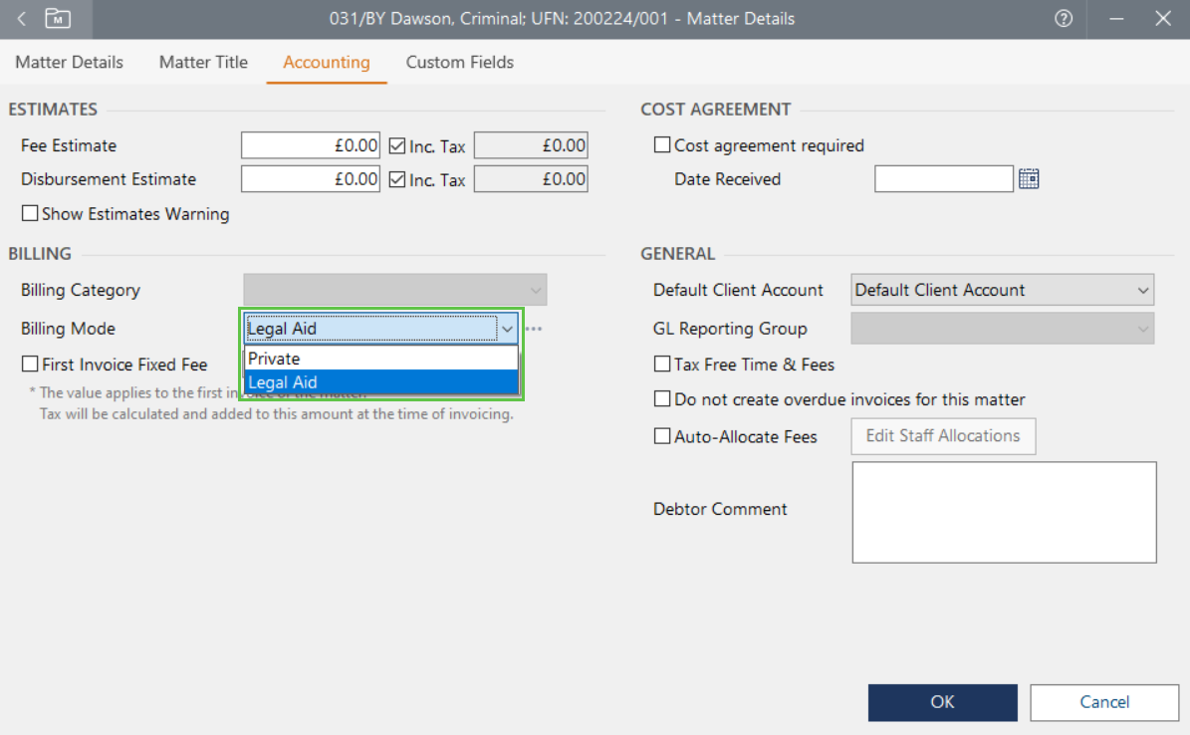Screen dimensions: 1190x735
Task: Collapse the Billing Mode dropdown arrow
Action: point(507,329)
